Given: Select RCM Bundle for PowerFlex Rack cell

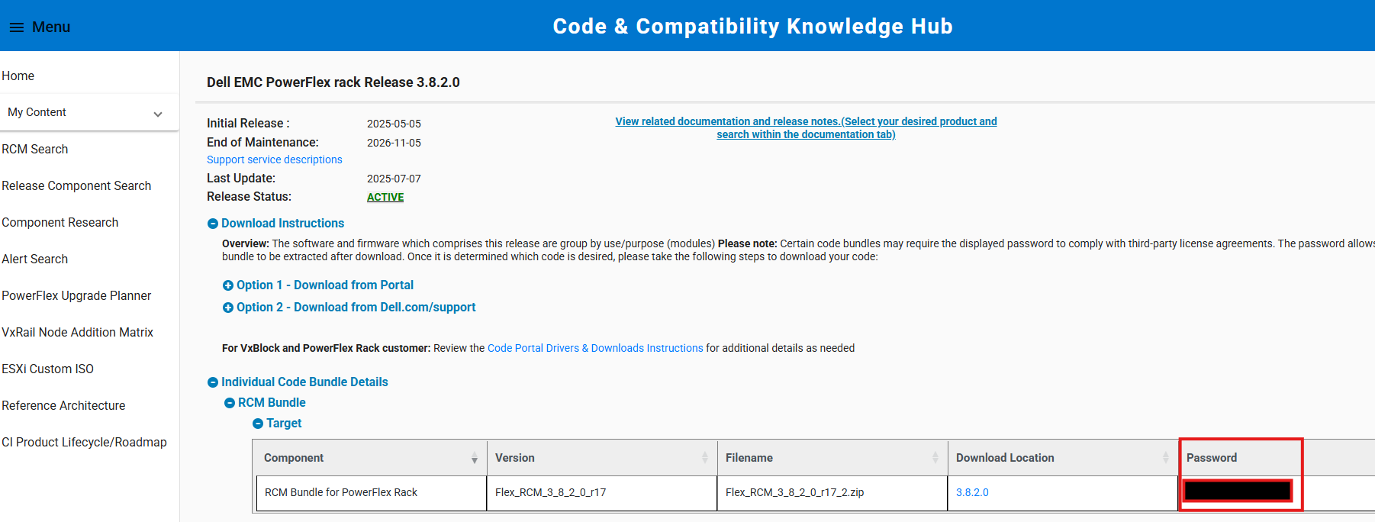Looking at the screenshot, I should coord(372,493).
